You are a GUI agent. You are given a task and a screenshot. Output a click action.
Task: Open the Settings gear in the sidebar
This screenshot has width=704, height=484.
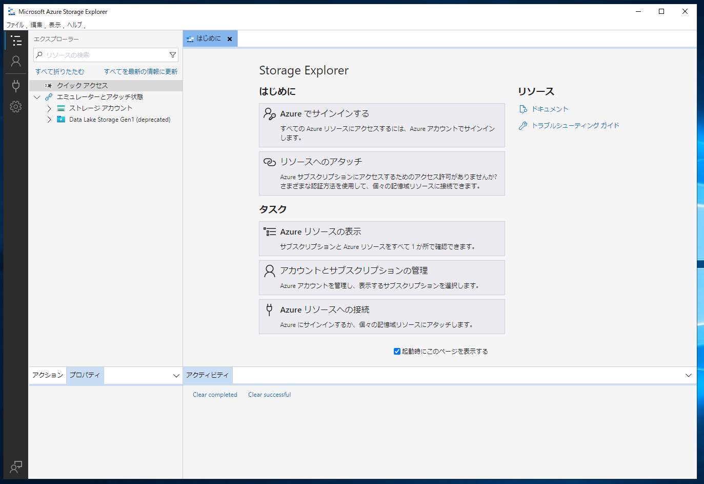[x=16, y=106]
